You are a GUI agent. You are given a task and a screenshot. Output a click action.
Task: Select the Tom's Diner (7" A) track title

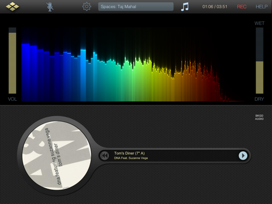coord(129,153)
